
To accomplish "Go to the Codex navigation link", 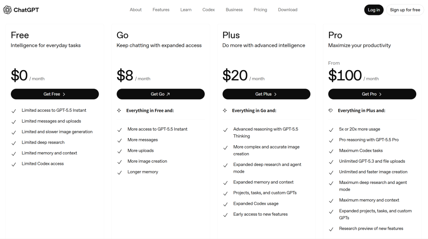I will (209, 10).
